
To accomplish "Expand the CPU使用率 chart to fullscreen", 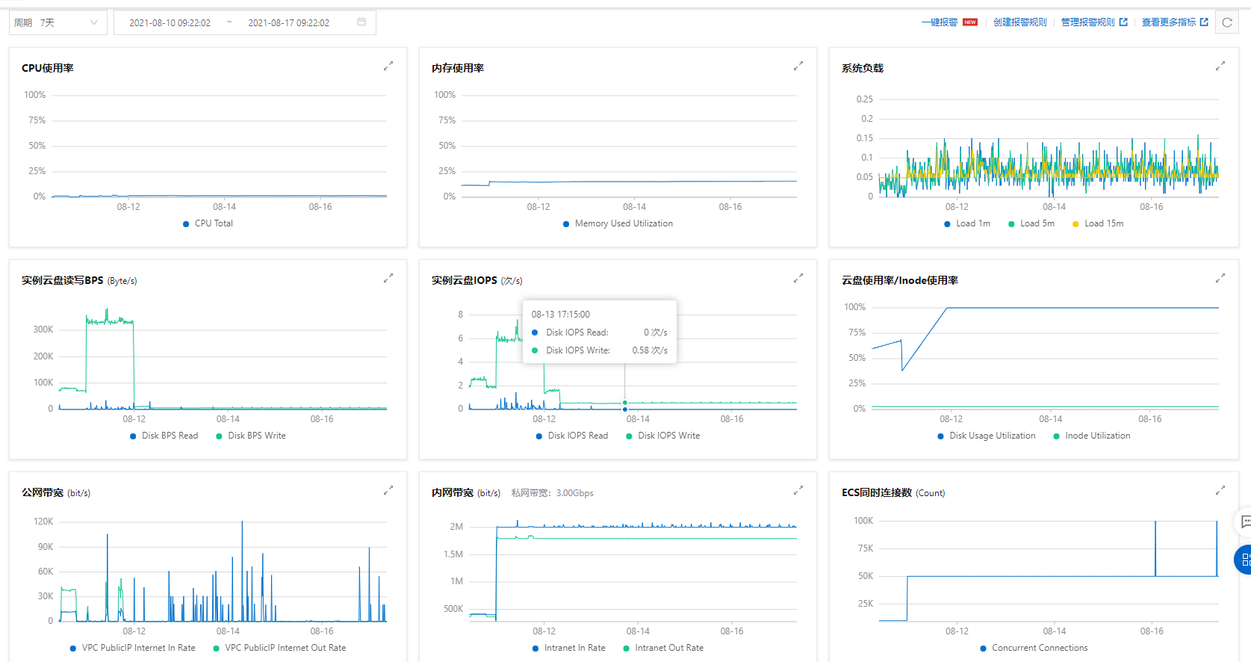I will 388,66.
